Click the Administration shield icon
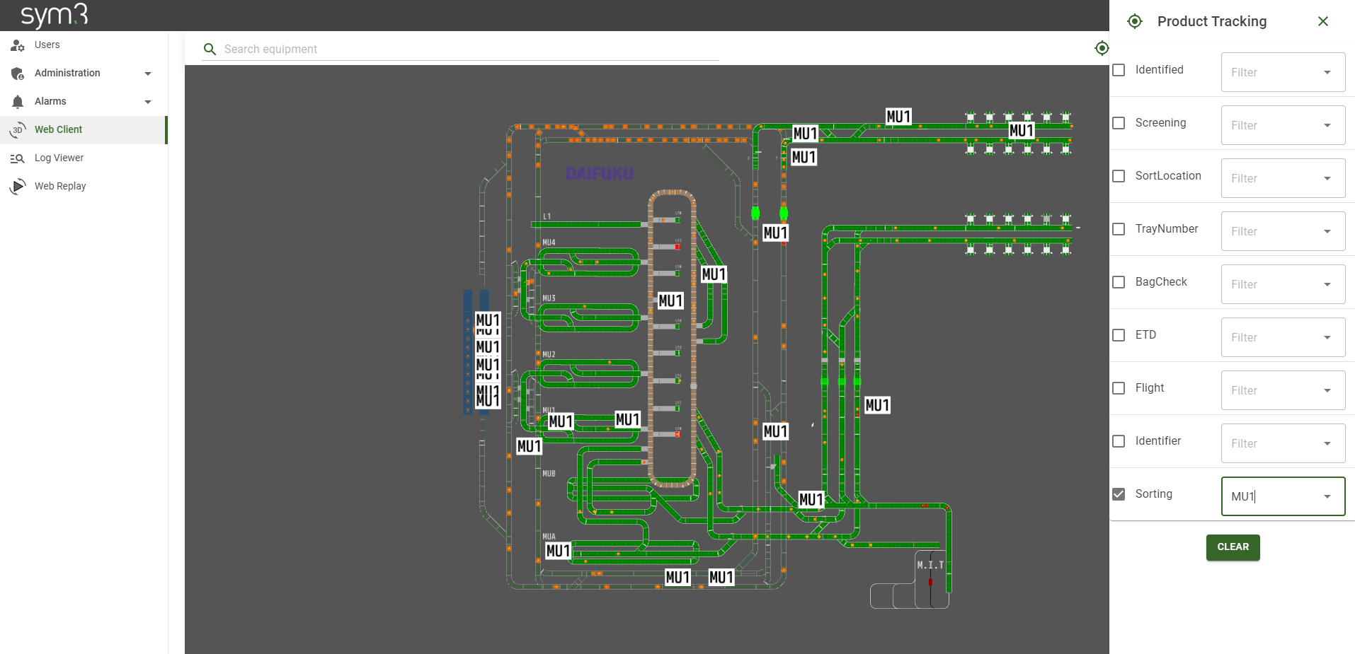Screen dimensions: 1355x654 pos(18,74)
